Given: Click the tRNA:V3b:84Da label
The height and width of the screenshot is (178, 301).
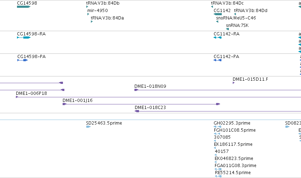Looking at the screenshot, I should click(107, 18).
